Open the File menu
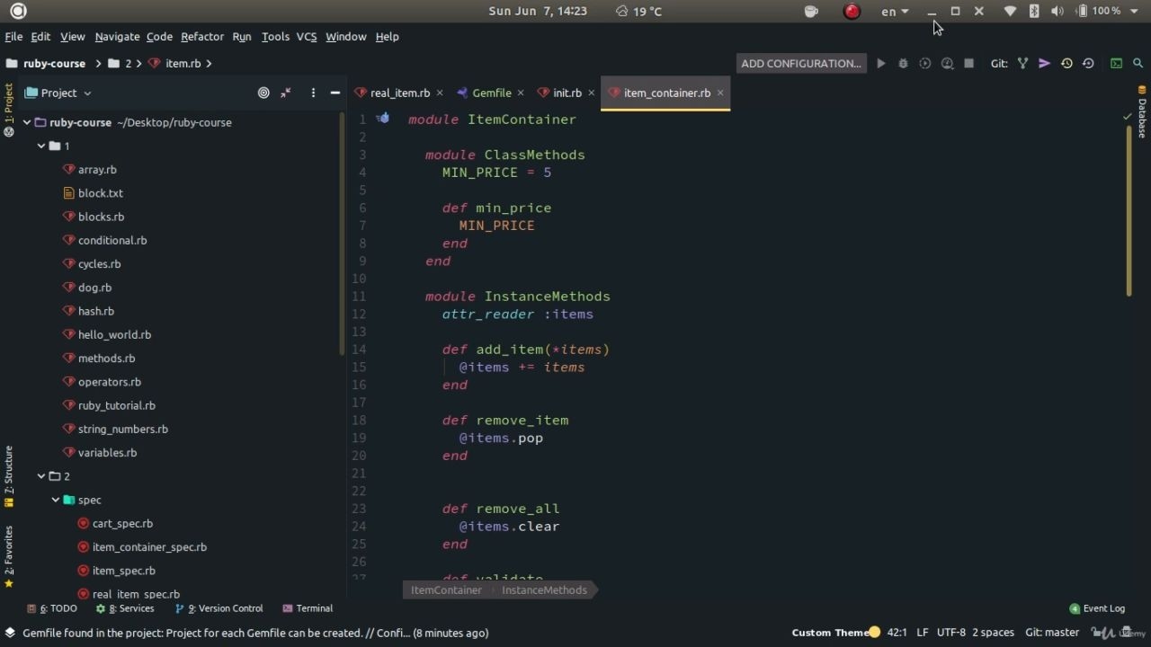The width and height of the screenshot is (1151, 647). (x=13, y=37)
